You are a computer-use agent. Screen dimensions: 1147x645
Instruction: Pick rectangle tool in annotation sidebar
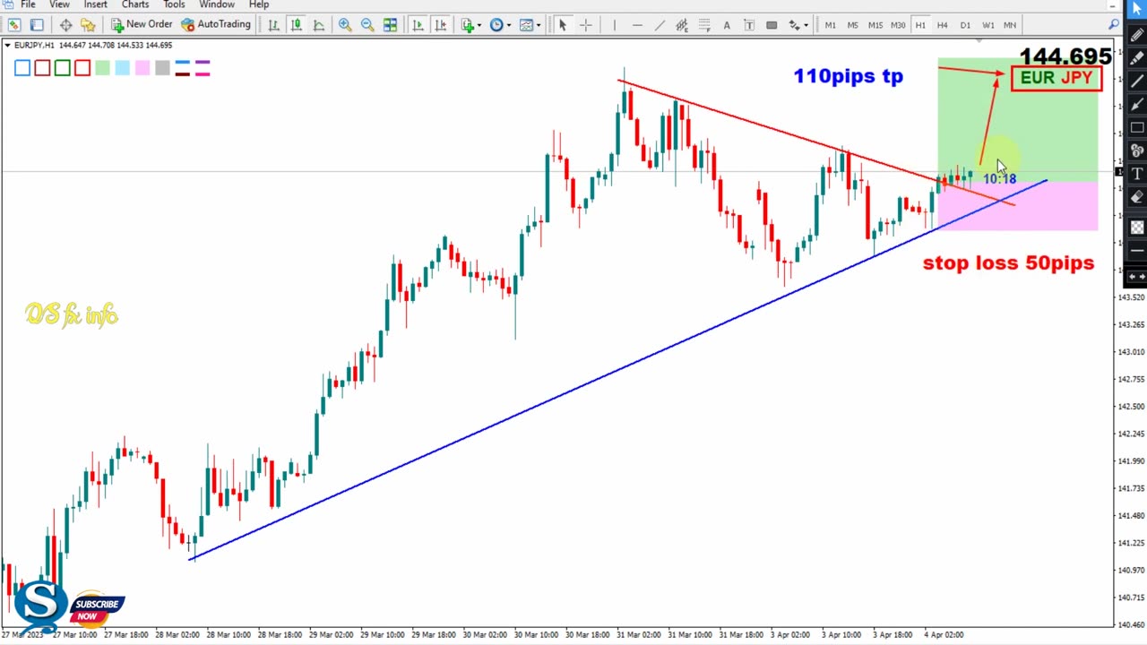click(x=1137, y=127)
